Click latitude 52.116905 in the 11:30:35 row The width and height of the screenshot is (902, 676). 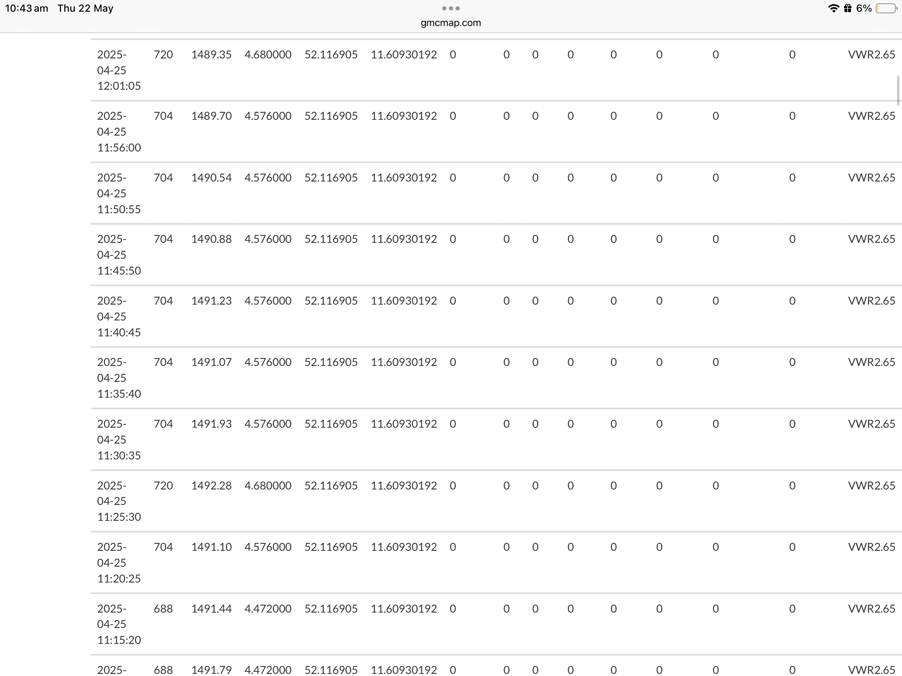(331, 424)
